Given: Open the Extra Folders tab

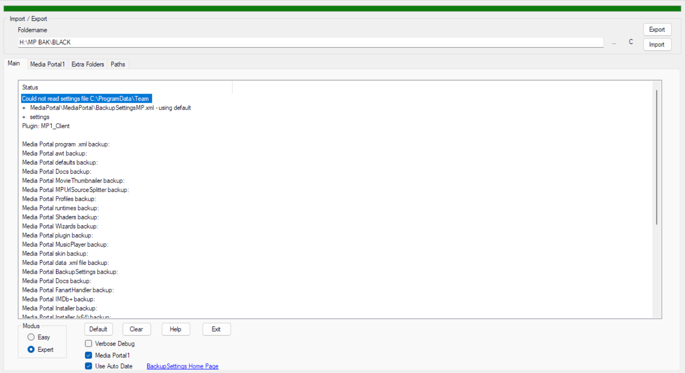Looking at the screenshot, I should point(88,64).
